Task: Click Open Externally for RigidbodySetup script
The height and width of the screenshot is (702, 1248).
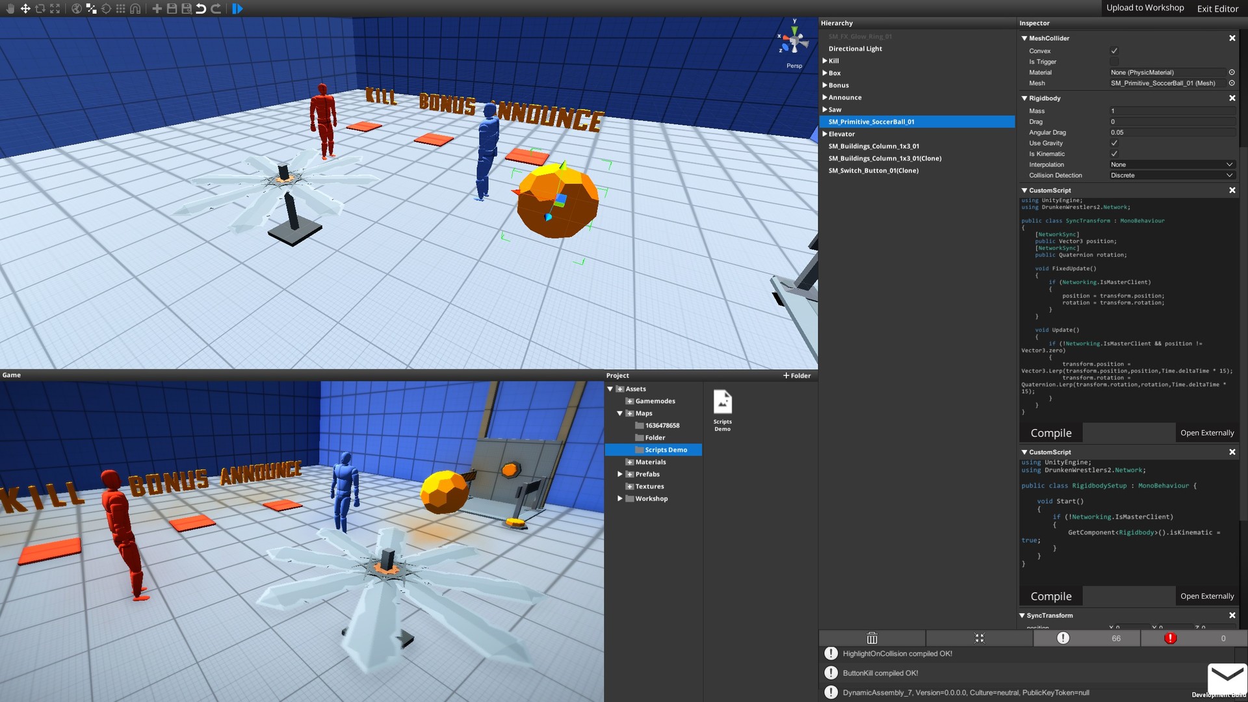Action: point(1207,595)
